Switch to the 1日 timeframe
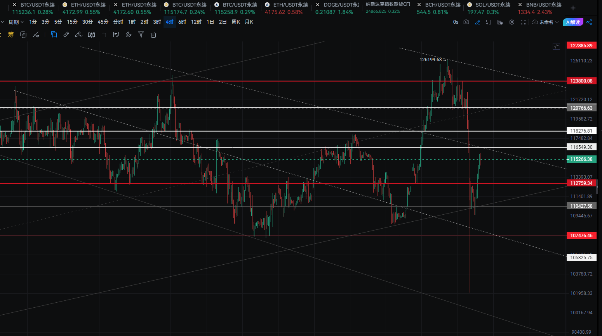 click(x=210, y=22)
